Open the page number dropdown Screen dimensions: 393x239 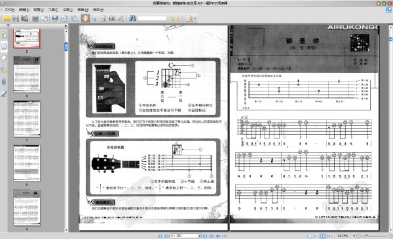tap(200, 236)
